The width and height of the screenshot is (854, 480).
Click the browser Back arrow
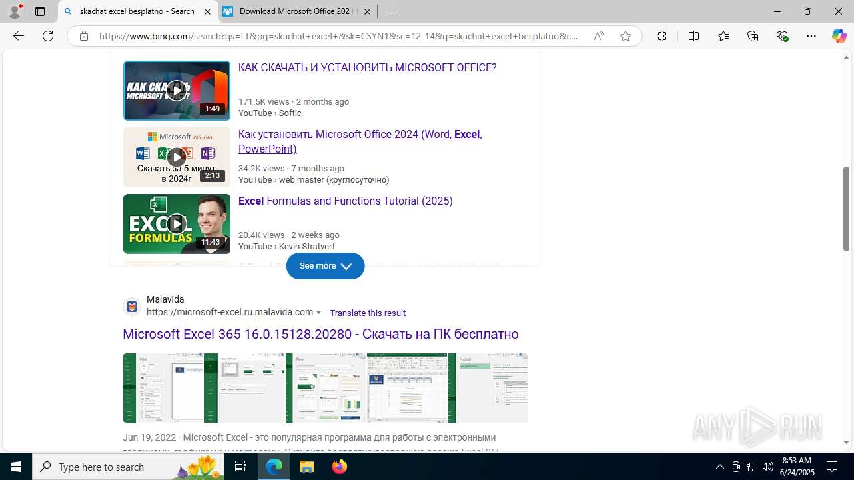tap(19, 36)
